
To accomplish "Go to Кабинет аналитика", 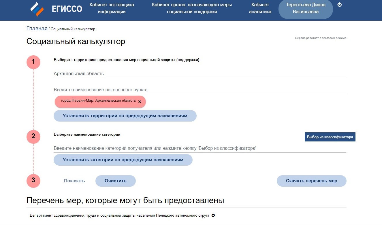I will (260, 8).
